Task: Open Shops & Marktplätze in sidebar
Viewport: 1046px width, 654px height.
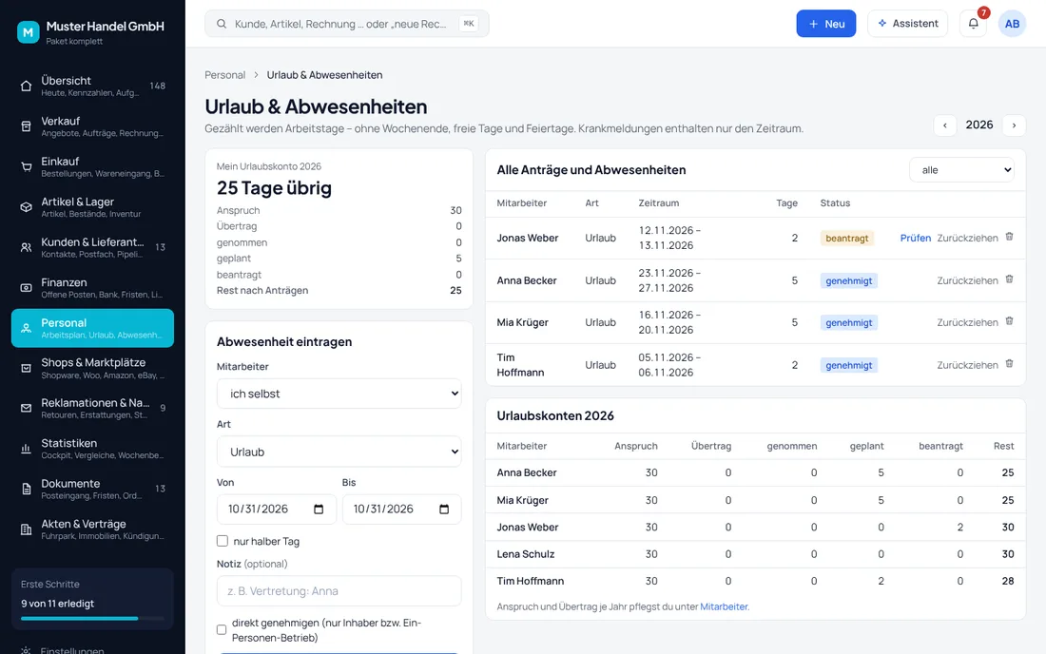Action: click(93, 368)
